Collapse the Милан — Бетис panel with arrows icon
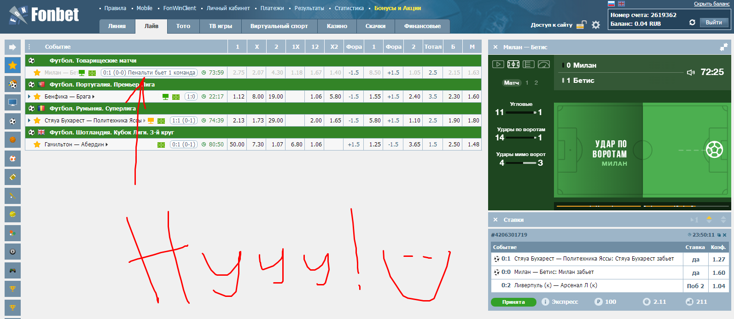Screen dimensions: 734x319 point(724,47)
